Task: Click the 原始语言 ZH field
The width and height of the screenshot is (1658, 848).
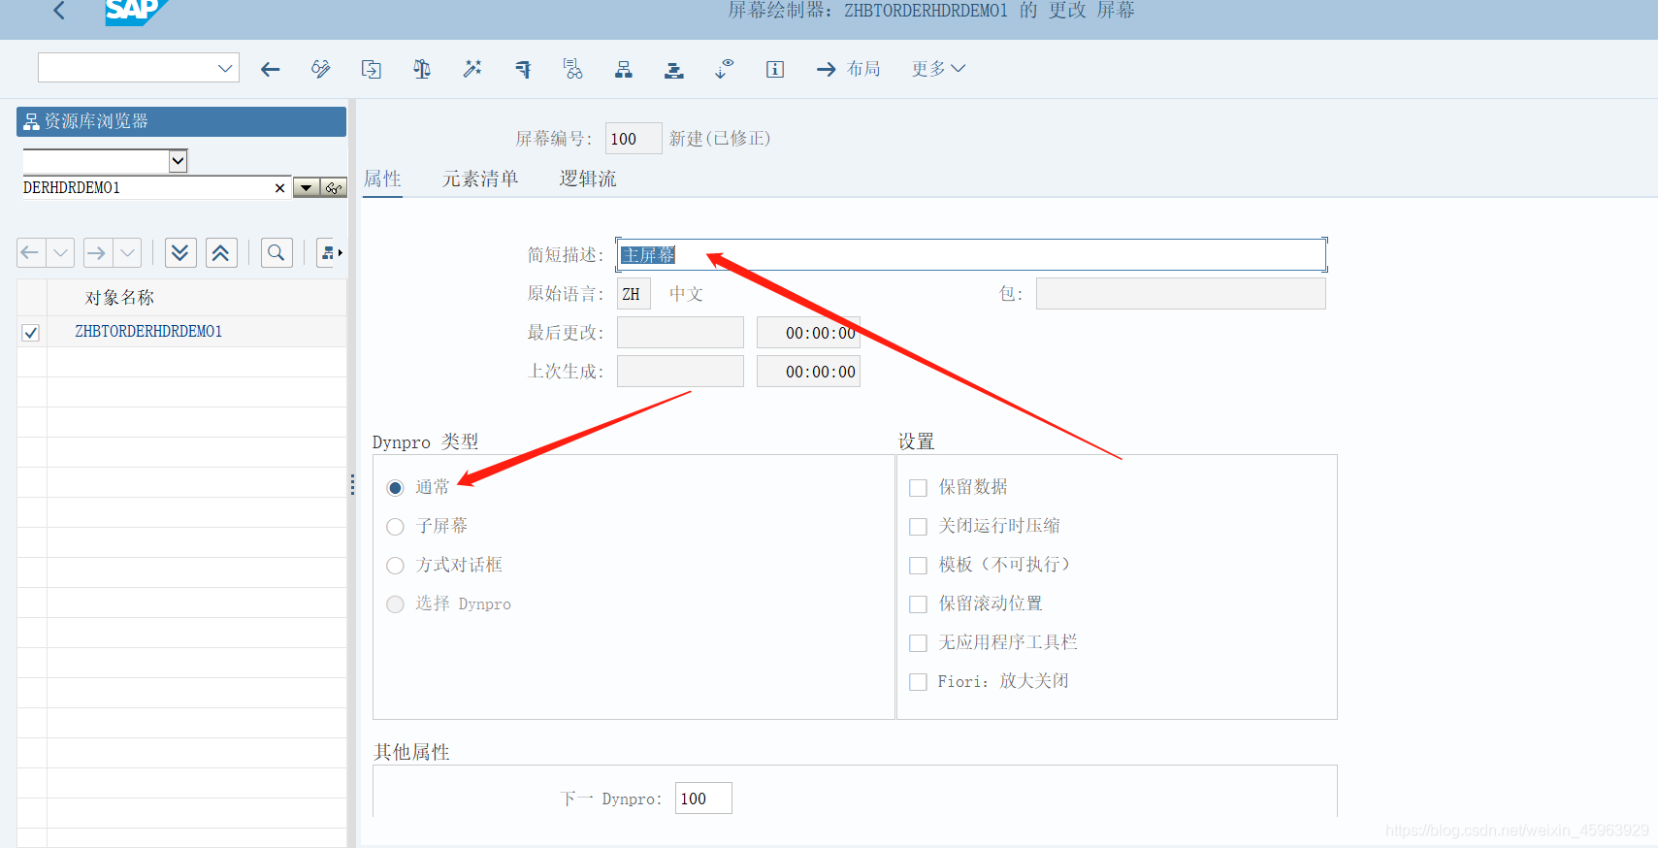Action: [634, 294]
